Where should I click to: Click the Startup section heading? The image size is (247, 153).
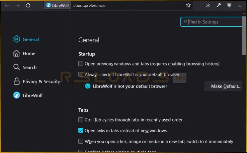pos(87,54)
